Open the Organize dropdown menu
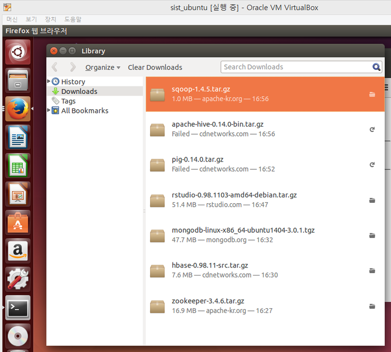391x352 pixels. click(103, 67)
